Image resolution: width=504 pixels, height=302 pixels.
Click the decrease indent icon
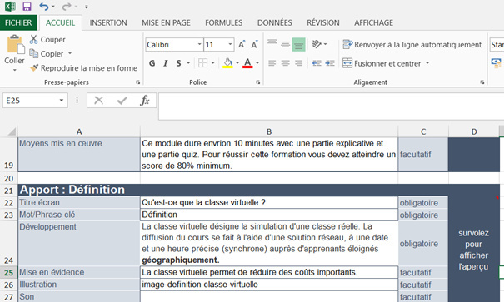point(317,63)
